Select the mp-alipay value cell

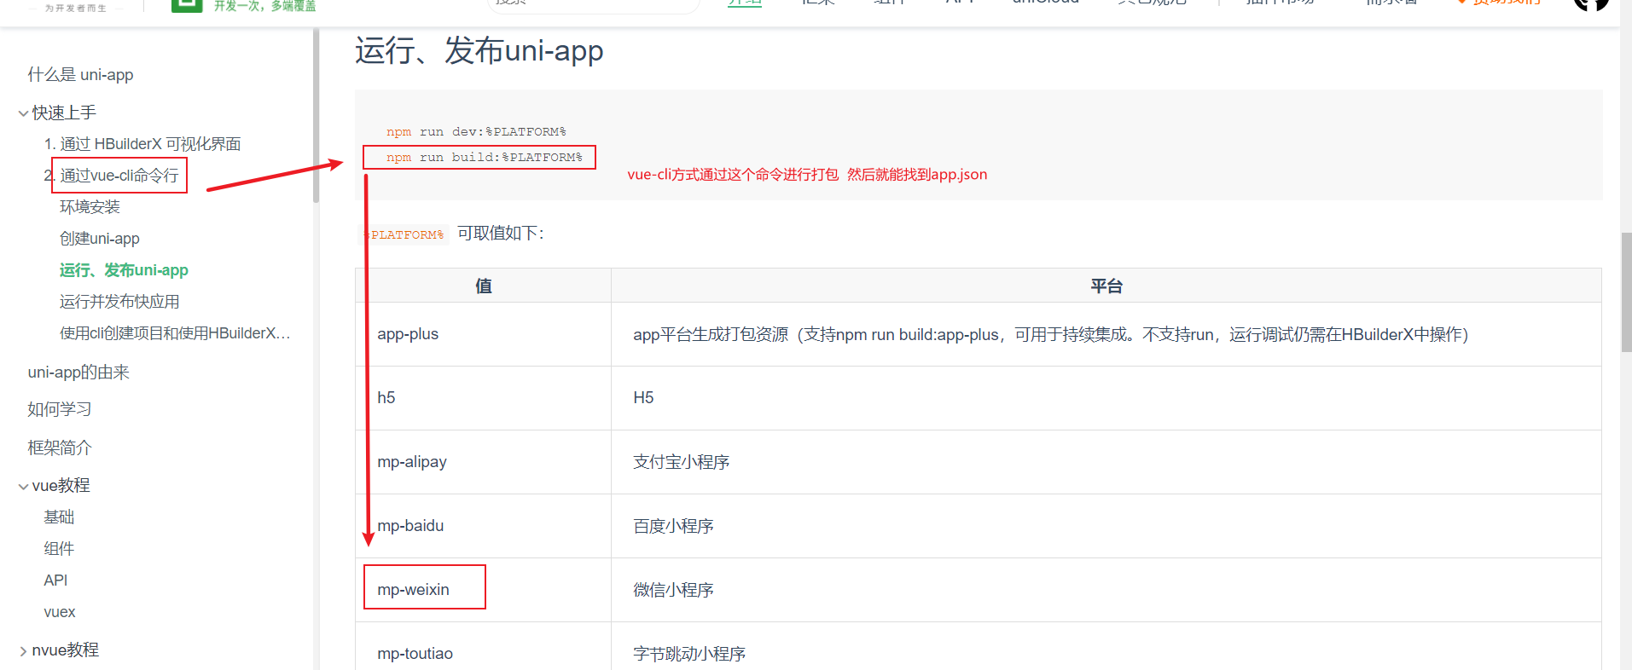click(483, 462)
